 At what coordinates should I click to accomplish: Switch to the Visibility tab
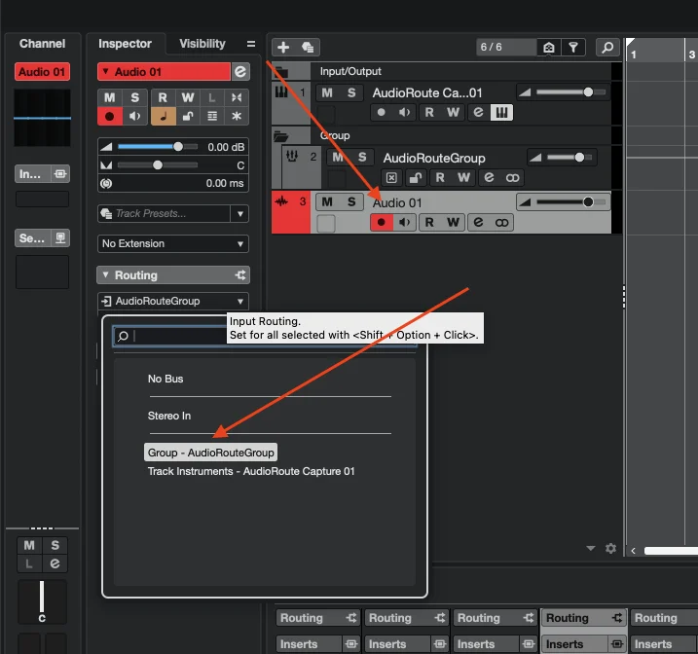pyautogui.click(x=202, y=44)
